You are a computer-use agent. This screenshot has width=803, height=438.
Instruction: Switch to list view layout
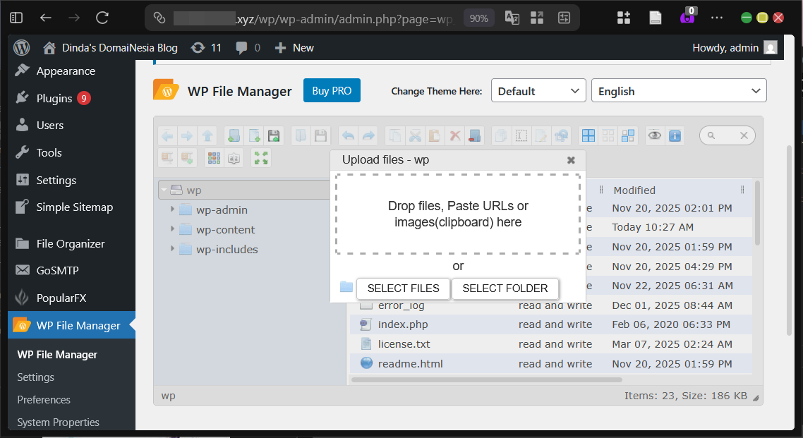pos(608,135)
